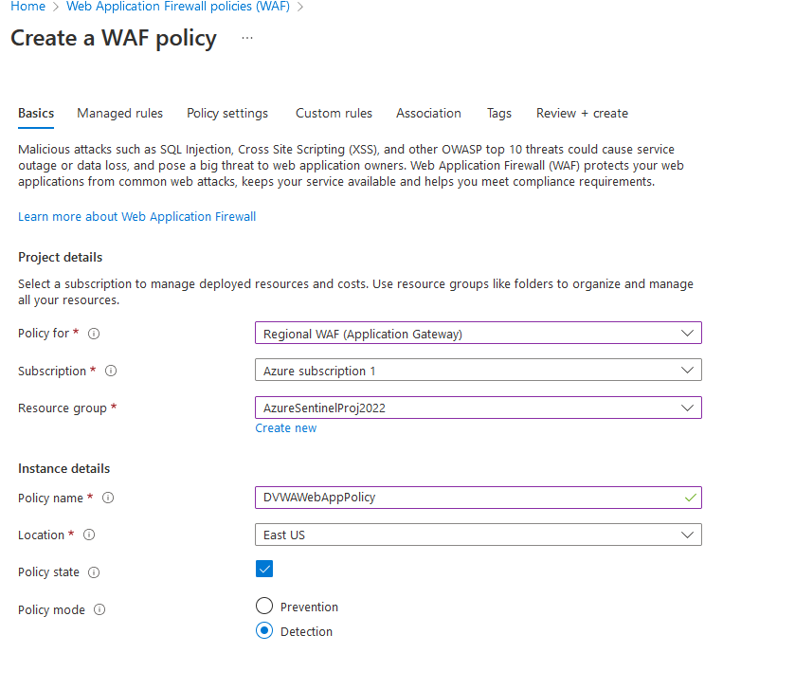Open the Subscription dropdown
This screenshot has height=689, width=795.
[478, 371]
